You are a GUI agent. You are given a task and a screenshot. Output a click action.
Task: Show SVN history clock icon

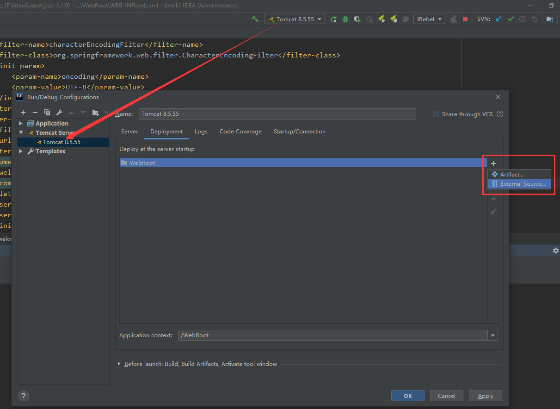[x=523, y=19]
